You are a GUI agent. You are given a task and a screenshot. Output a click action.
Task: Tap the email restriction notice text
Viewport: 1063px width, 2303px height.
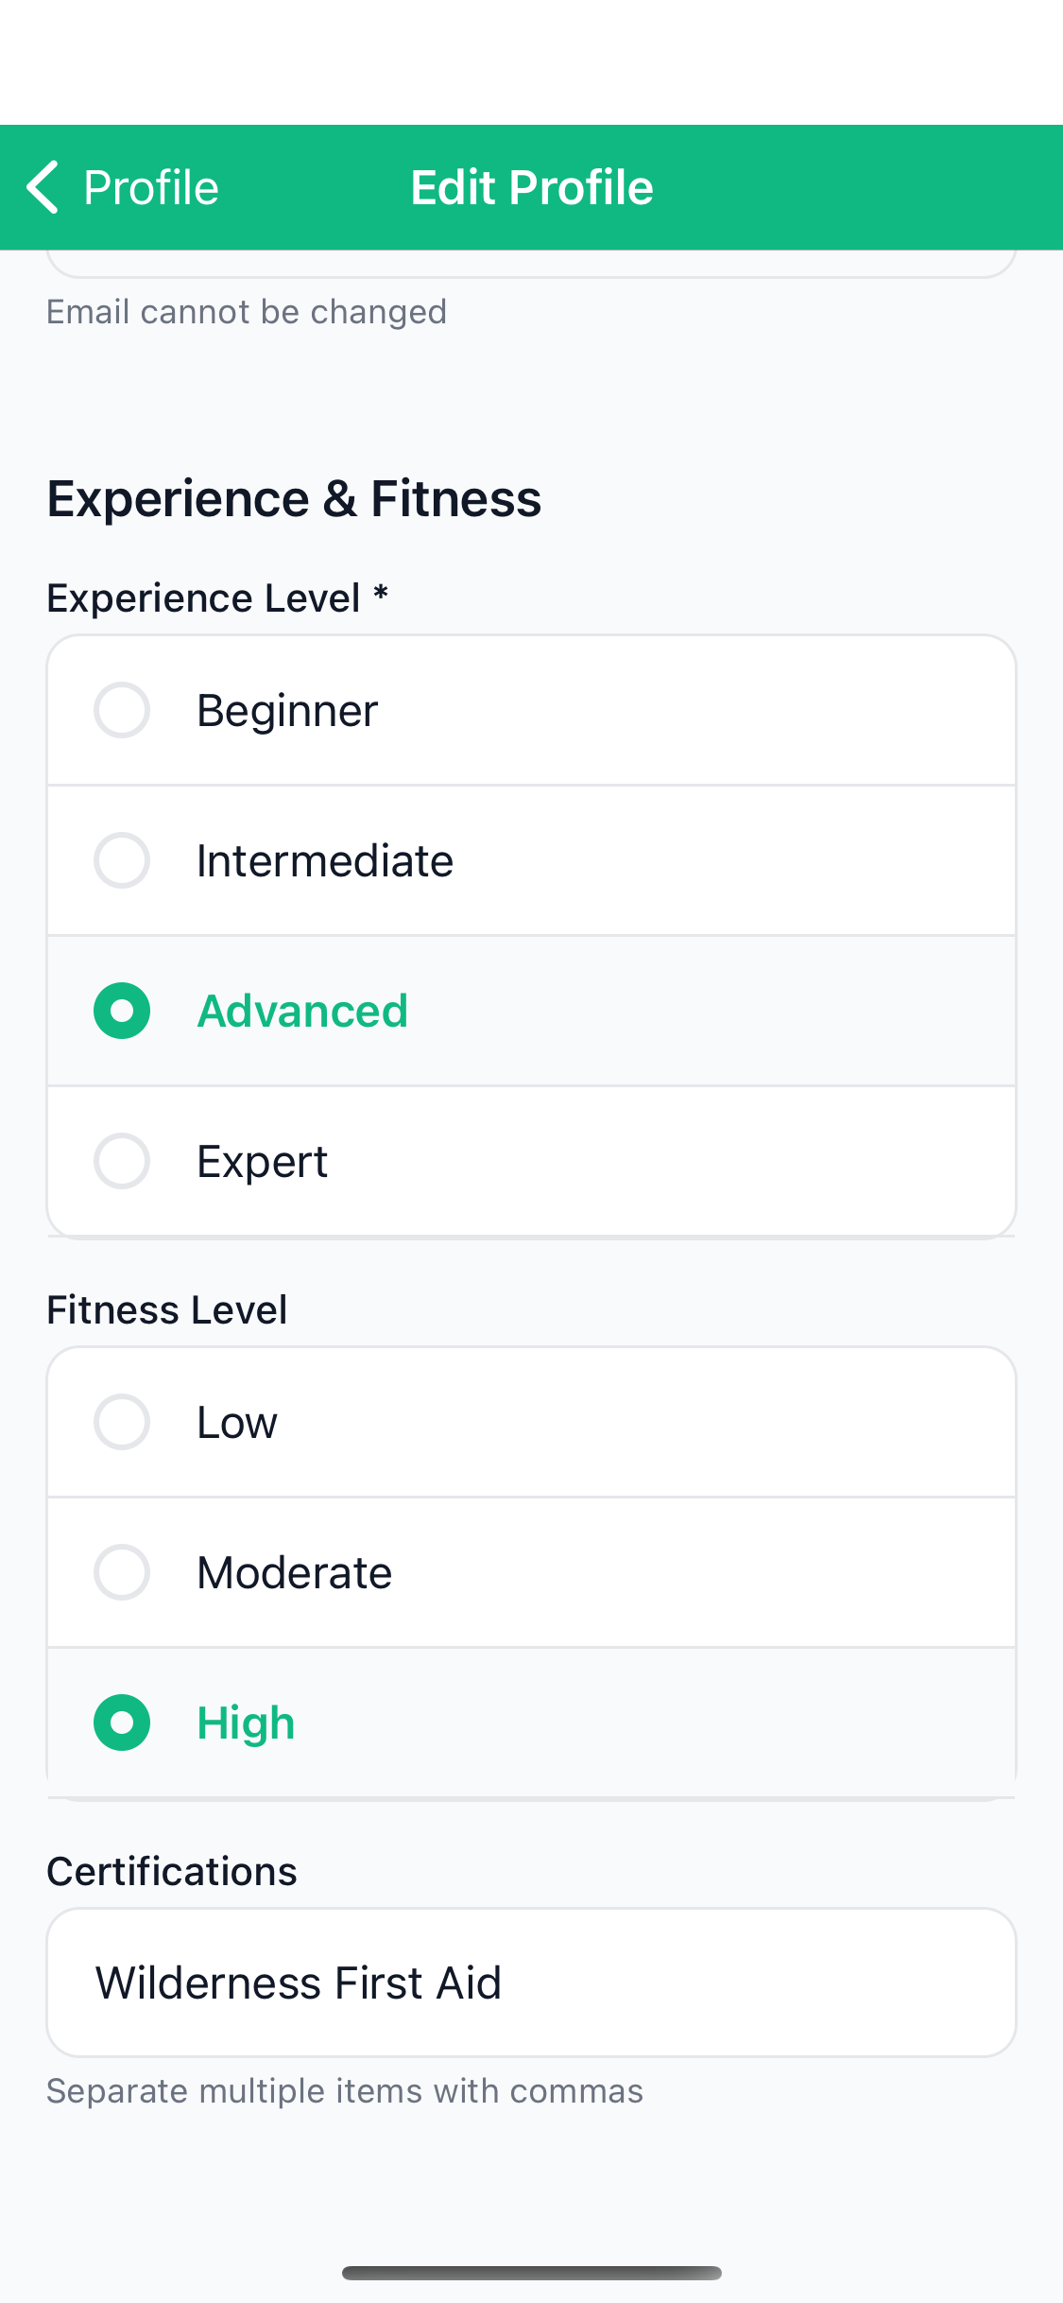point(247,311)
